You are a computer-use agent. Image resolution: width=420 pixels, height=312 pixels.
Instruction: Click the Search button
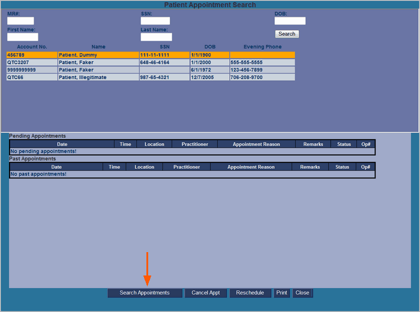(287, 34)
